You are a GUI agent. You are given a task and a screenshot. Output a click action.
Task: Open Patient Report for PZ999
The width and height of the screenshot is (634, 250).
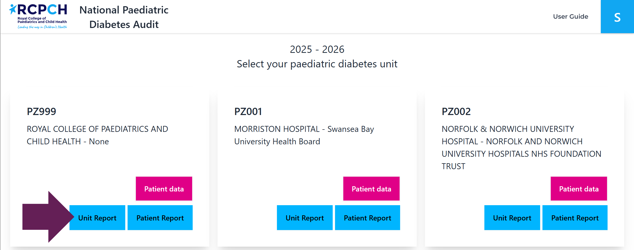[160, 218]
